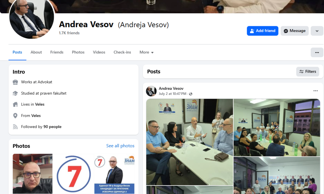The height and width of the screenshot is (194, 324).
Task: Open the post's three-dot options menu
Action: click(315, 91)
